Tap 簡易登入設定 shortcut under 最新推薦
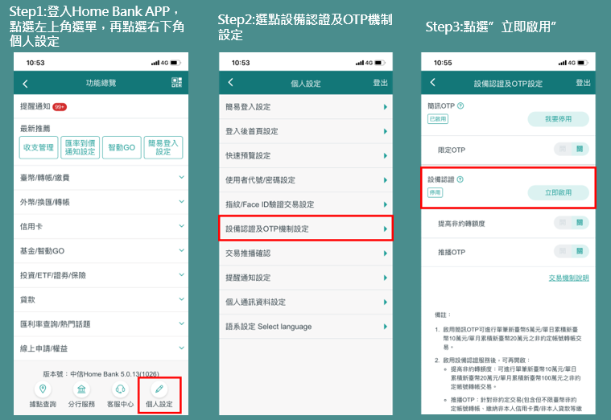Viewport: 611px width, 420px height. pyautogui.click(x=163, y=147)
